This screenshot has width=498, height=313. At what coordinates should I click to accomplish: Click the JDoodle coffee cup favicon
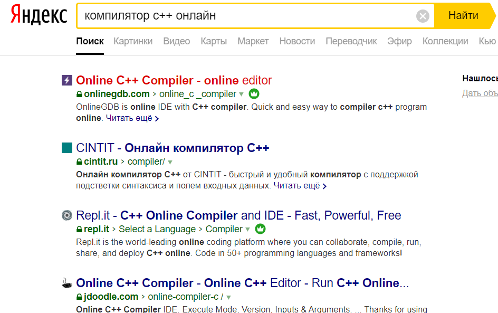tap(66, 283)
